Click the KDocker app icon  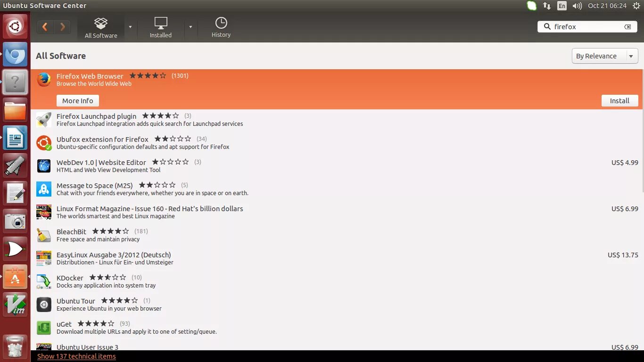coord(44,281)
